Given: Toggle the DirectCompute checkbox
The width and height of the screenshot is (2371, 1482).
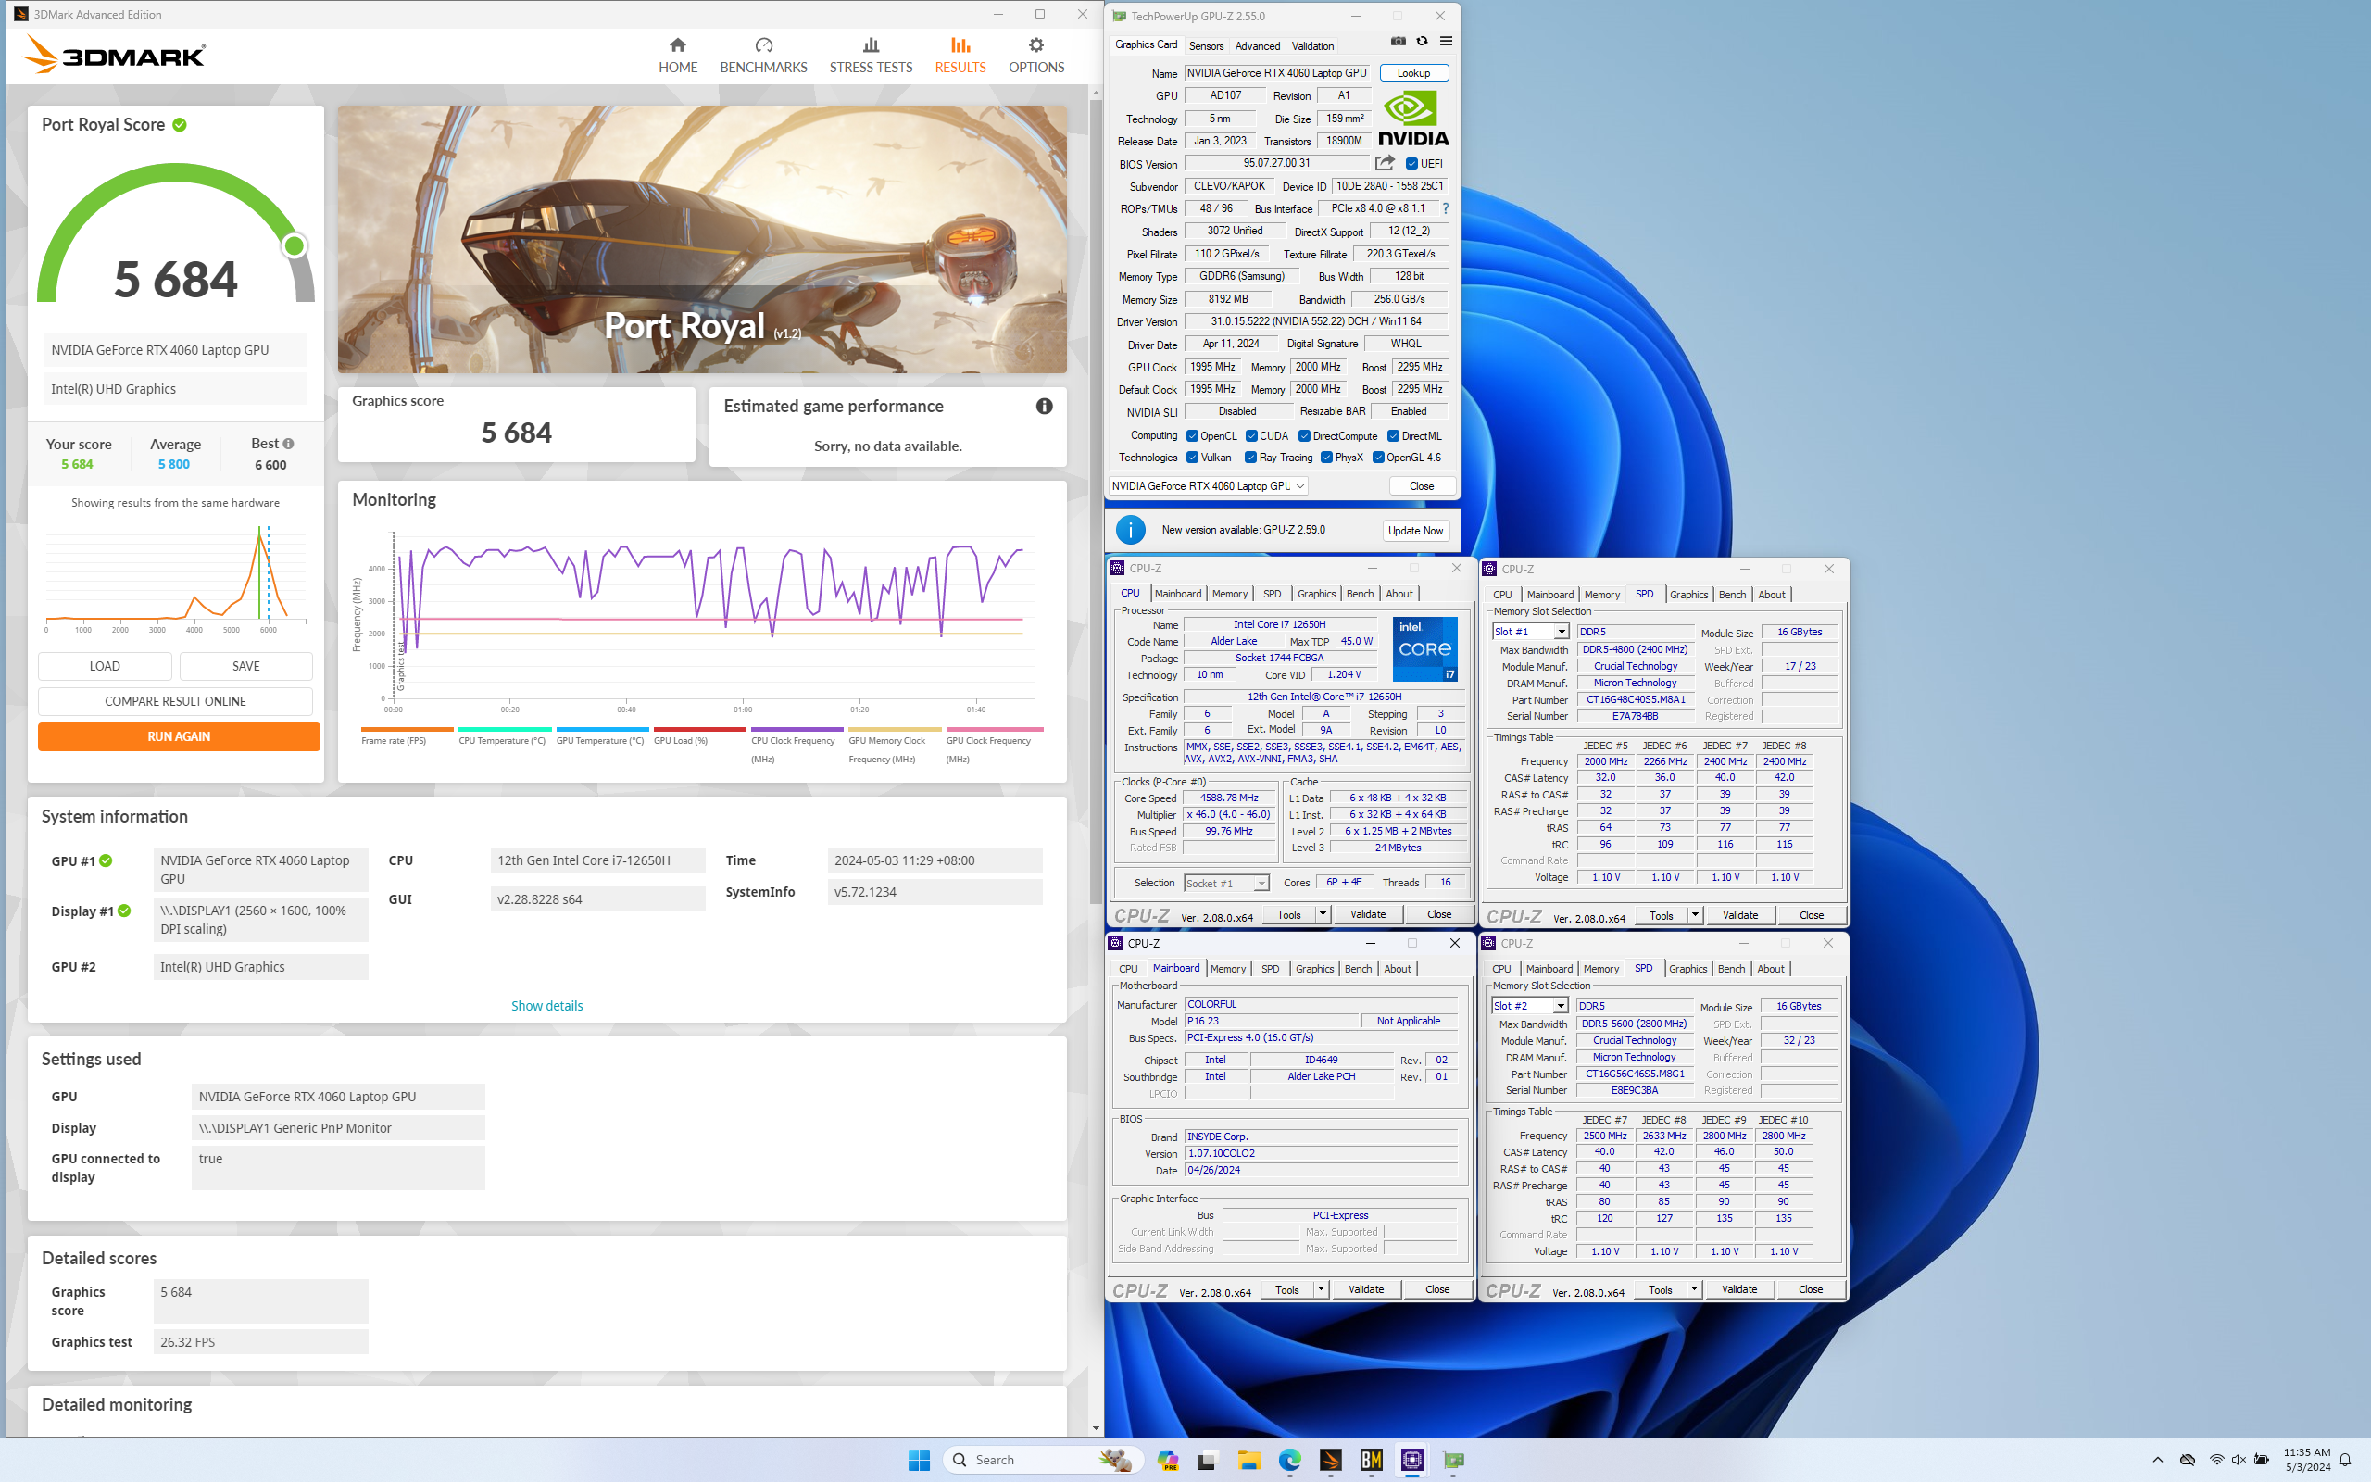Looking at the screenshot, I should point(1304,436).
